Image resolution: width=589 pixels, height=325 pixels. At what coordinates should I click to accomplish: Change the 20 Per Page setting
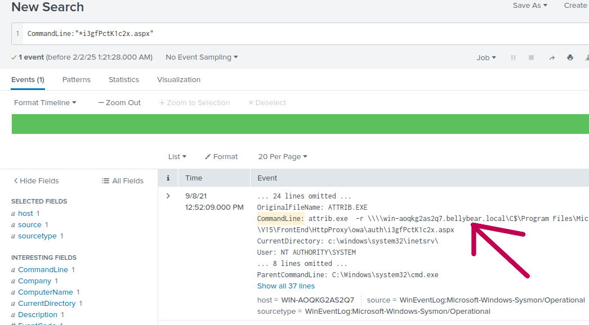click(283, 156)
